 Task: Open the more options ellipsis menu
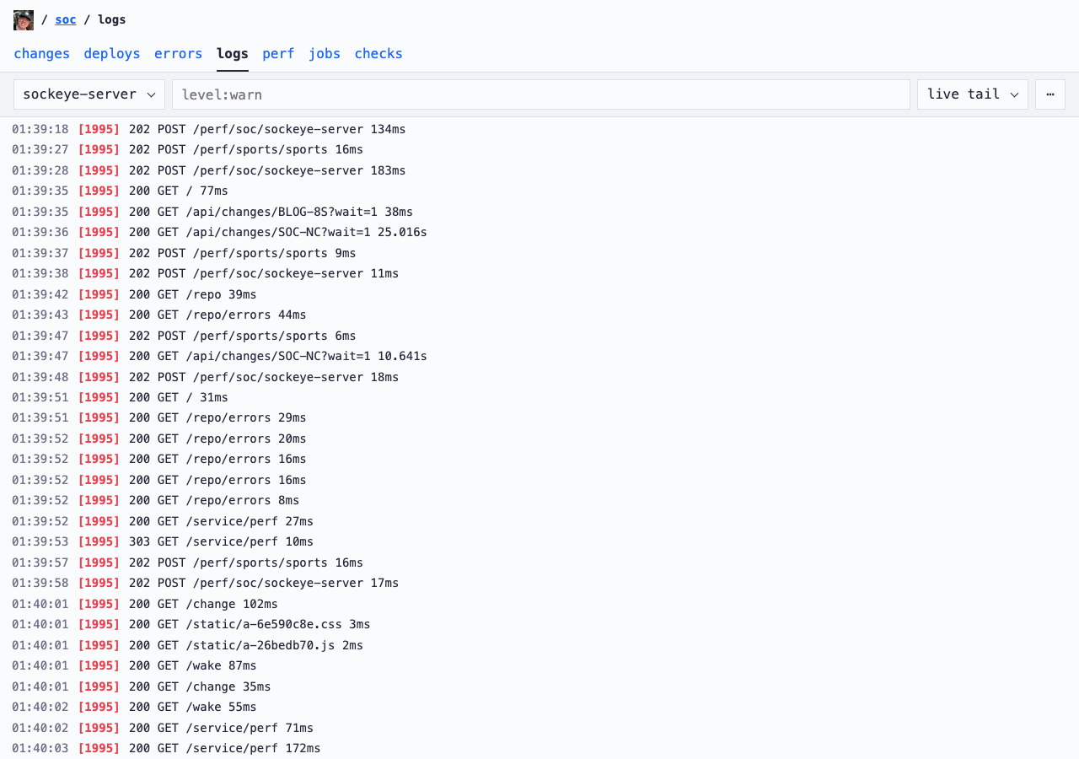pyautogui.click(x=1050, y=94)
